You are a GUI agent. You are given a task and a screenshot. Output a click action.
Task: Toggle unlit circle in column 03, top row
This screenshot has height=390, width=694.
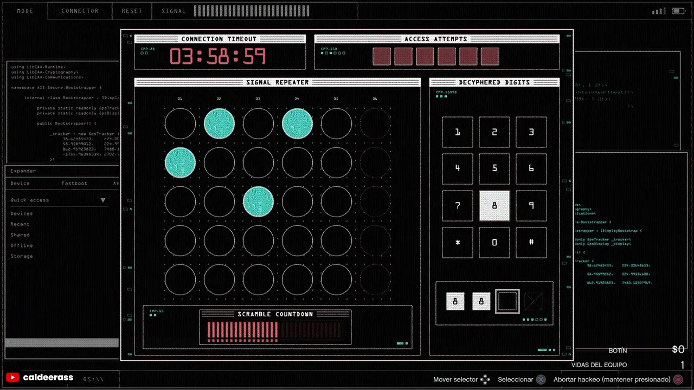coord(259,123)
